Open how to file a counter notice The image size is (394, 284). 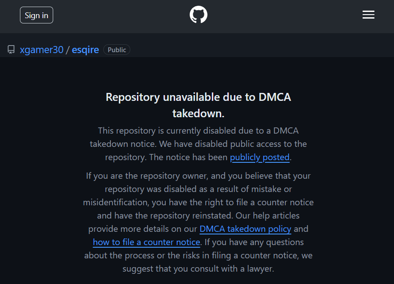pos(147,242)
